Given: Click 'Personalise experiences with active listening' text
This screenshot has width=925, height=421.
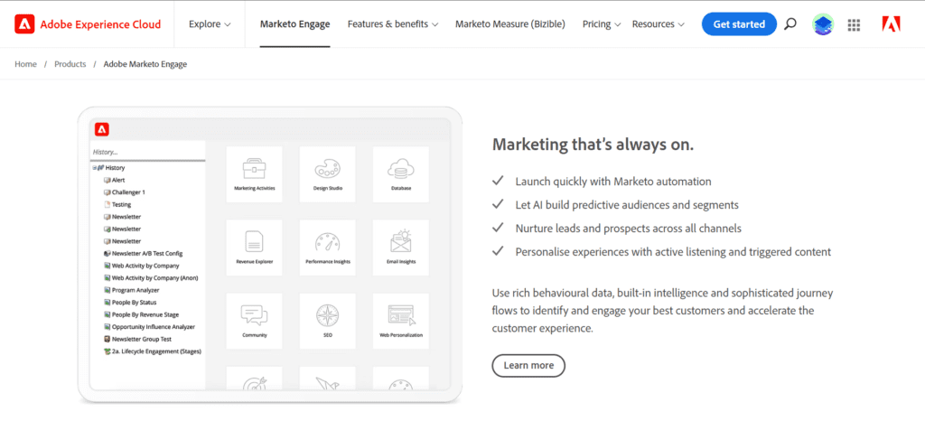Looking at the screenshot, I should pyautogui.click(x=673, y=252).
